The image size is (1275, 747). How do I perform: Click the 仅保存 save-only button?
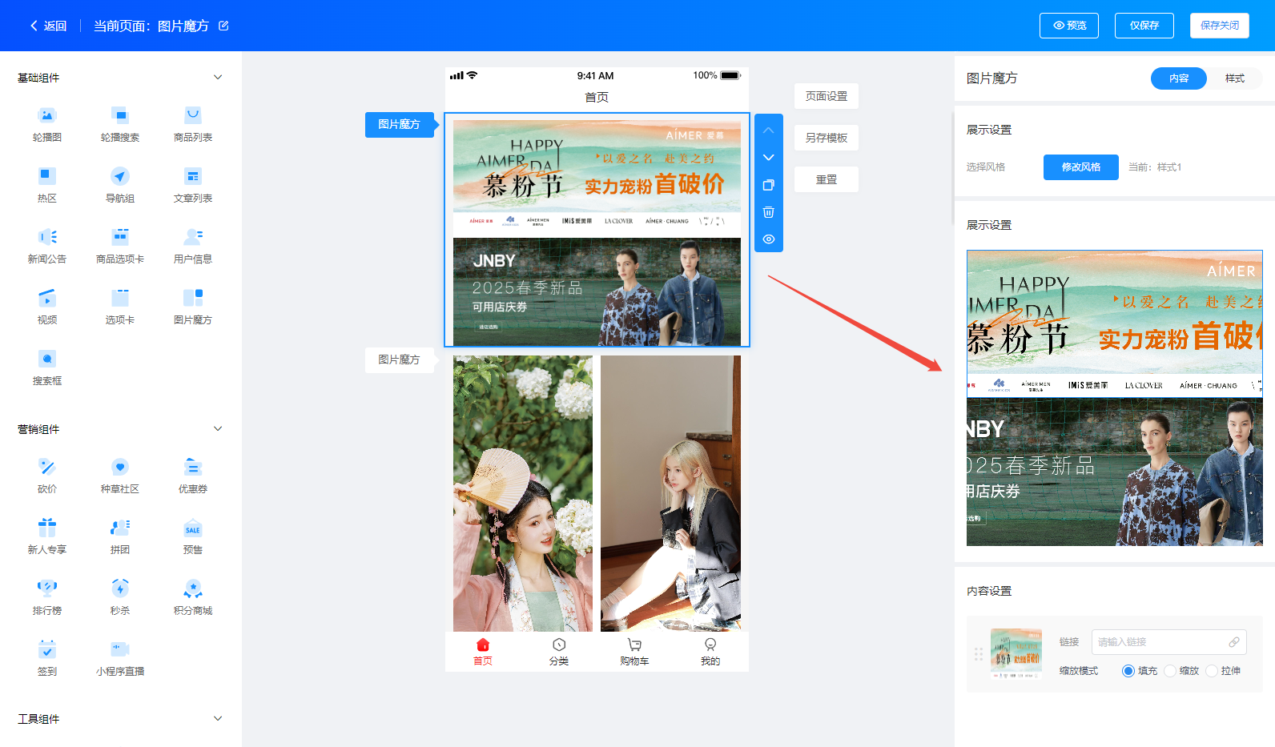tap(1144, 26)
